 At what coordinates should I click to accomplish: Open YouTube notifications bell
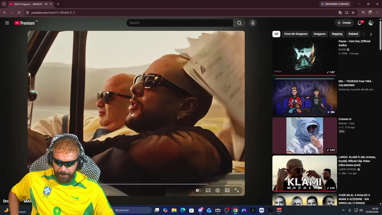point(360,23)
